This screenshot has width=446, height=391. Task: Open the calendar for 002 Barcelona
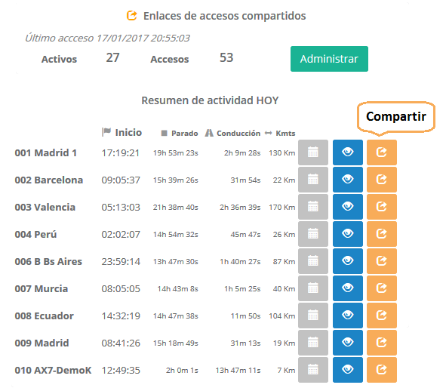point(313,180)
